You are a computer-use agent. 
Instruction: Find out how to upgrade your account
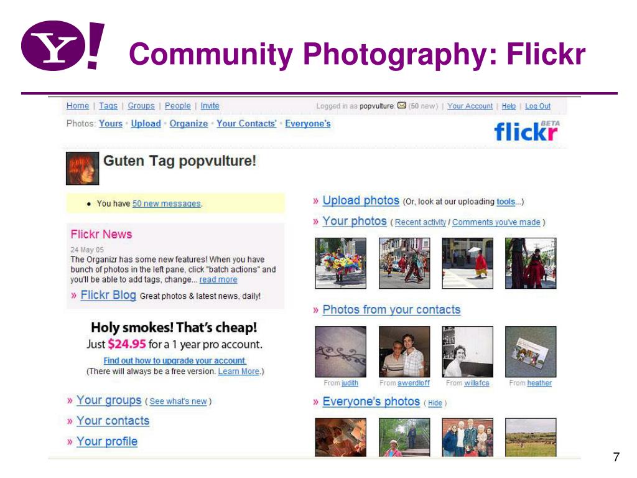coord(175,360)
